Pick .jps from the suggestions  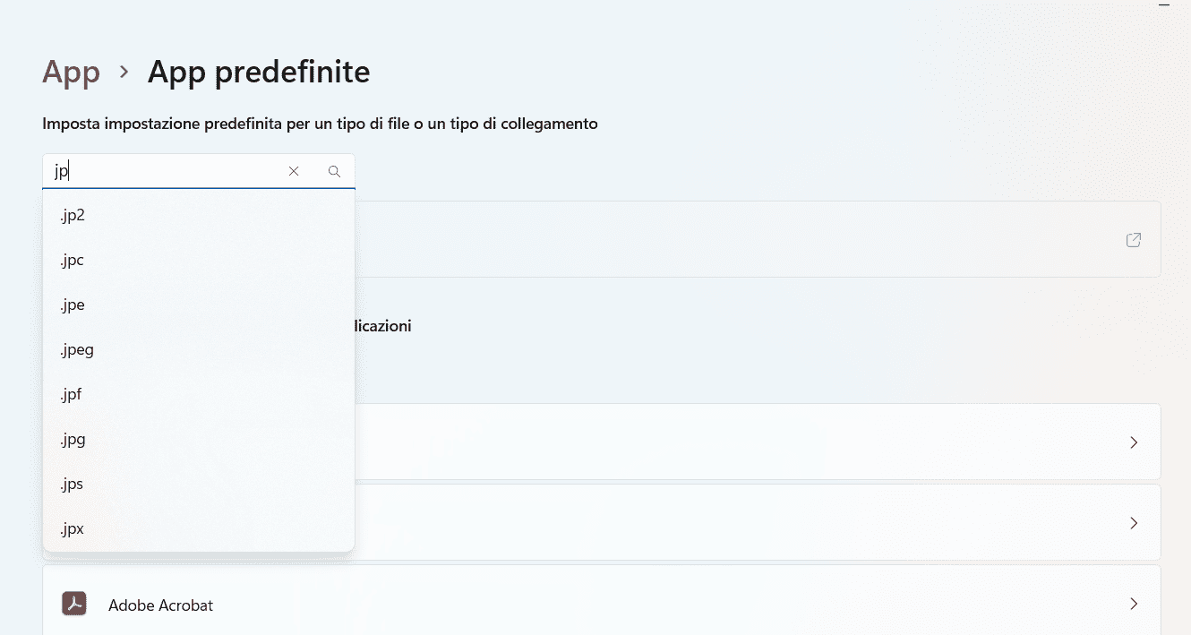(72, 484)
